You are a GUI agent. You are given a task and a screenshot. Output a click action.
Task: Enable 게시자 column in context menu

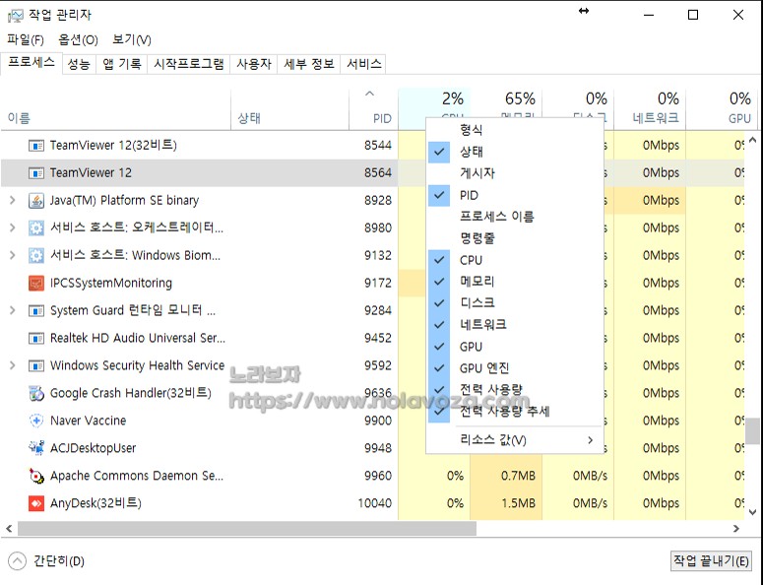[515, 173]
